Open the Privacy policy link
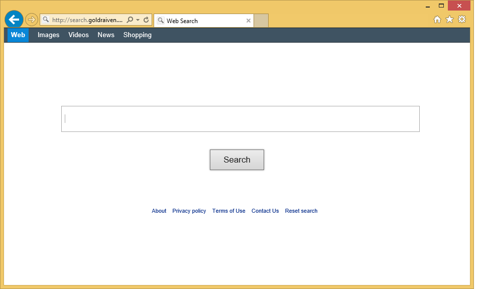Viewport: 480px width, 289px height. (x=189, y=211)
